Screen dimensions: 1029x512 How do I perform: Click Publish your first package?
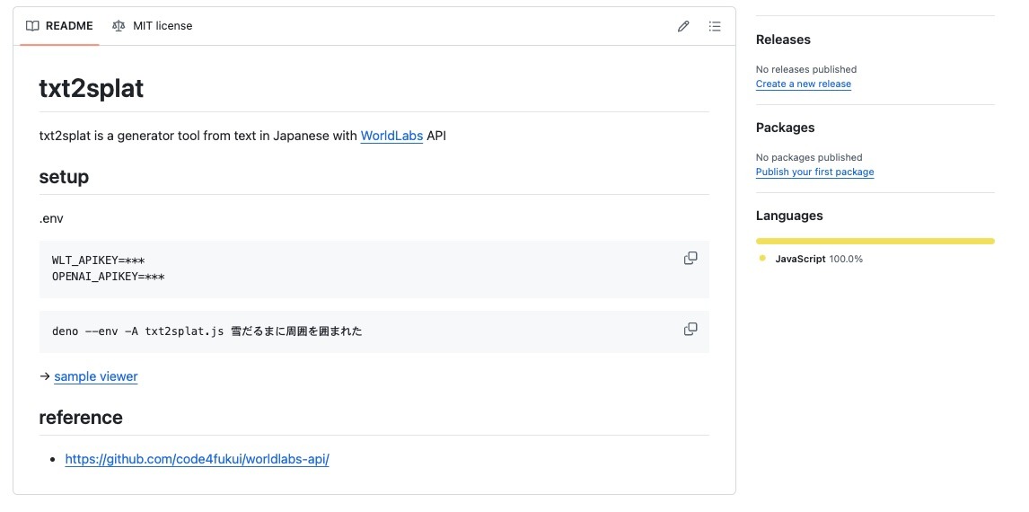814,172
